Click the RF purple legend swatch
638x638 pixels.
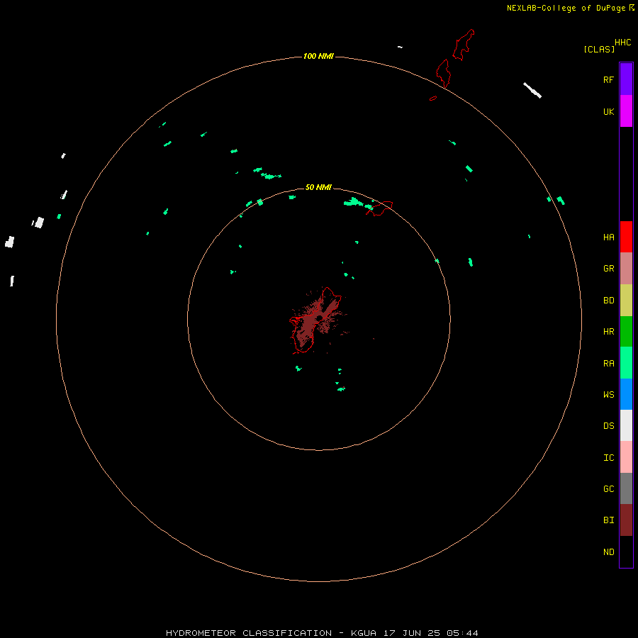click(x=626, y=79)
